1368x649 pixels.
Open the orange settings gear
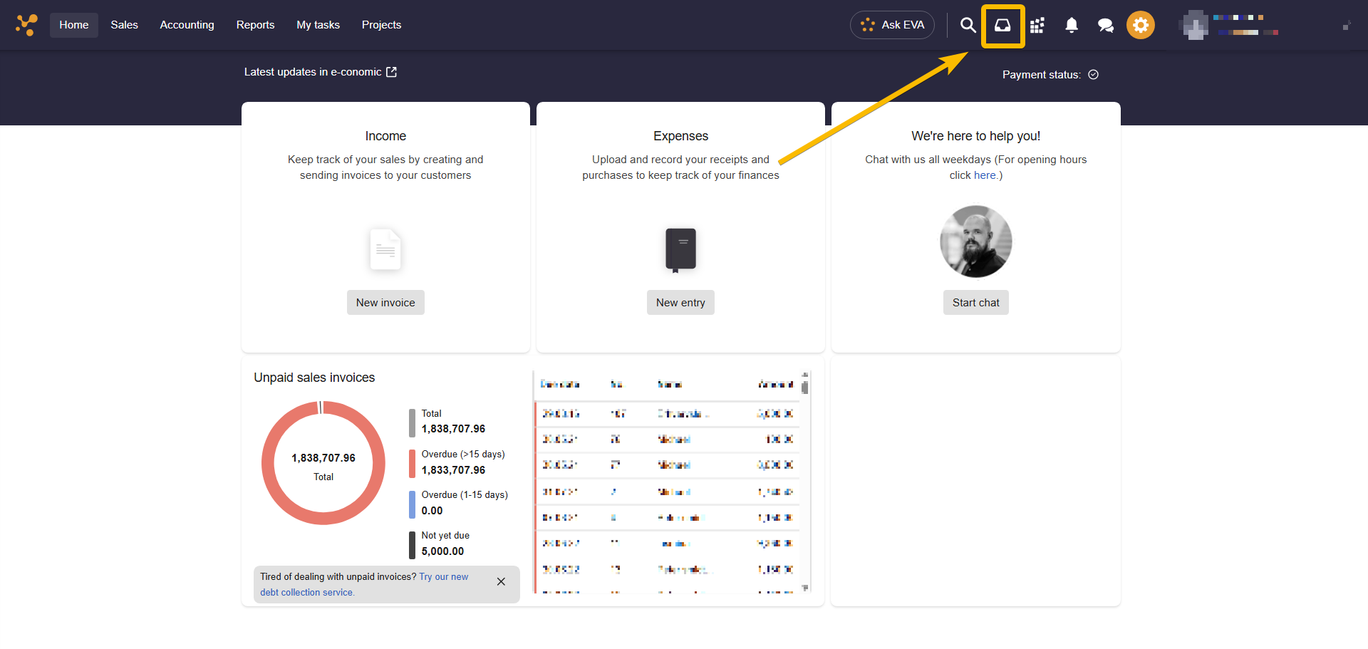[x=1140, y=25]
